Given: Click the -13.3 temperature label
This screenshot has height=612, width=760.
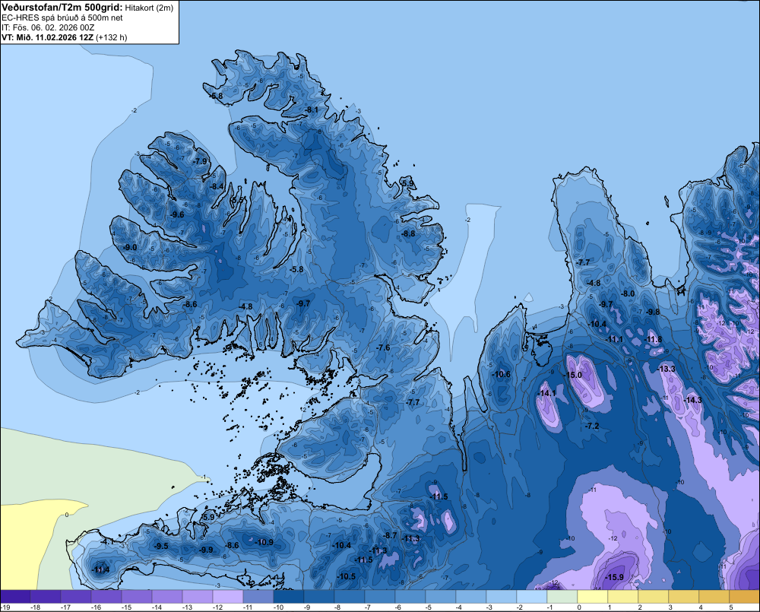Looking at the screenshot, I should 667,369.
